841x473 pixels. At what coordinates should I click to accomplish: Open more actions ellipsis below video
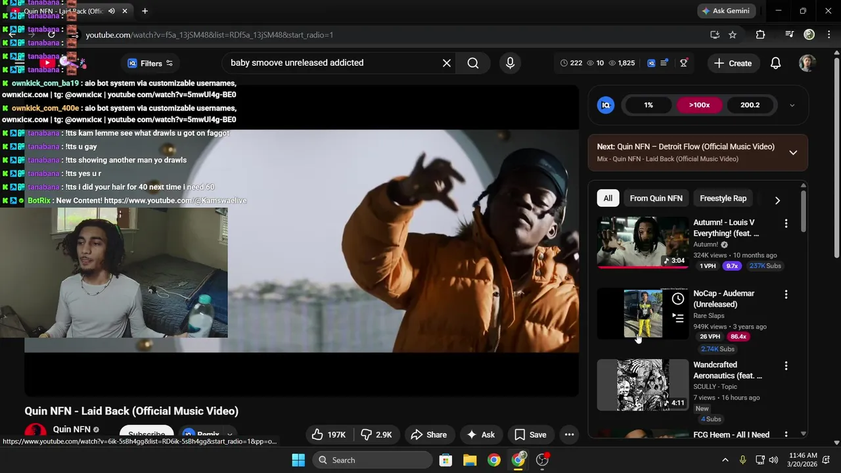coord(569,435)
